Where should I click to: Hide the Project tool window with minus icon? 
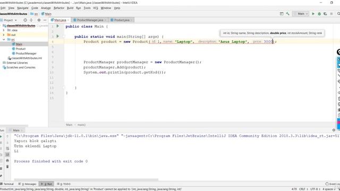coord(45,20)
